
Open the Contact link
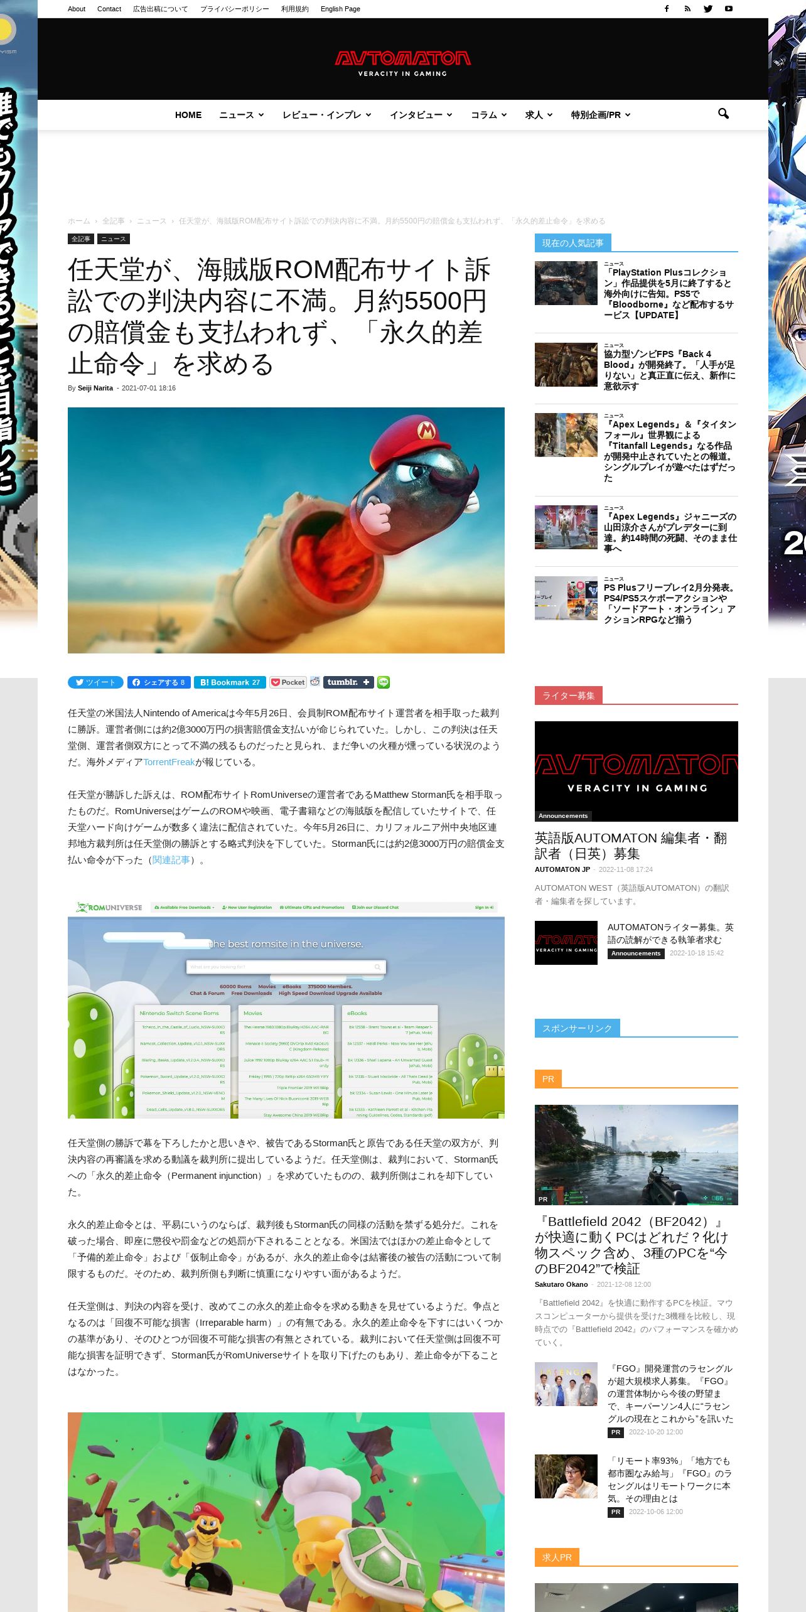(109, 9)
